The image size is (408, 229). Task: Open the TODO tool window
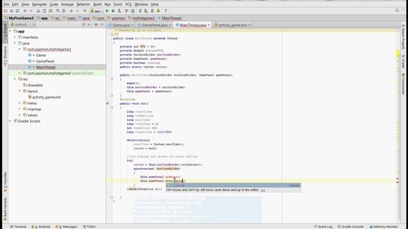[89, 226]
